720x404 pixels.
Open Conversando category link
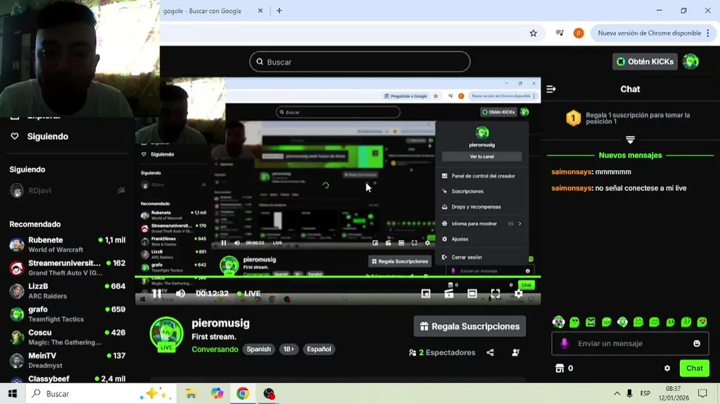(x=215, y=349)
